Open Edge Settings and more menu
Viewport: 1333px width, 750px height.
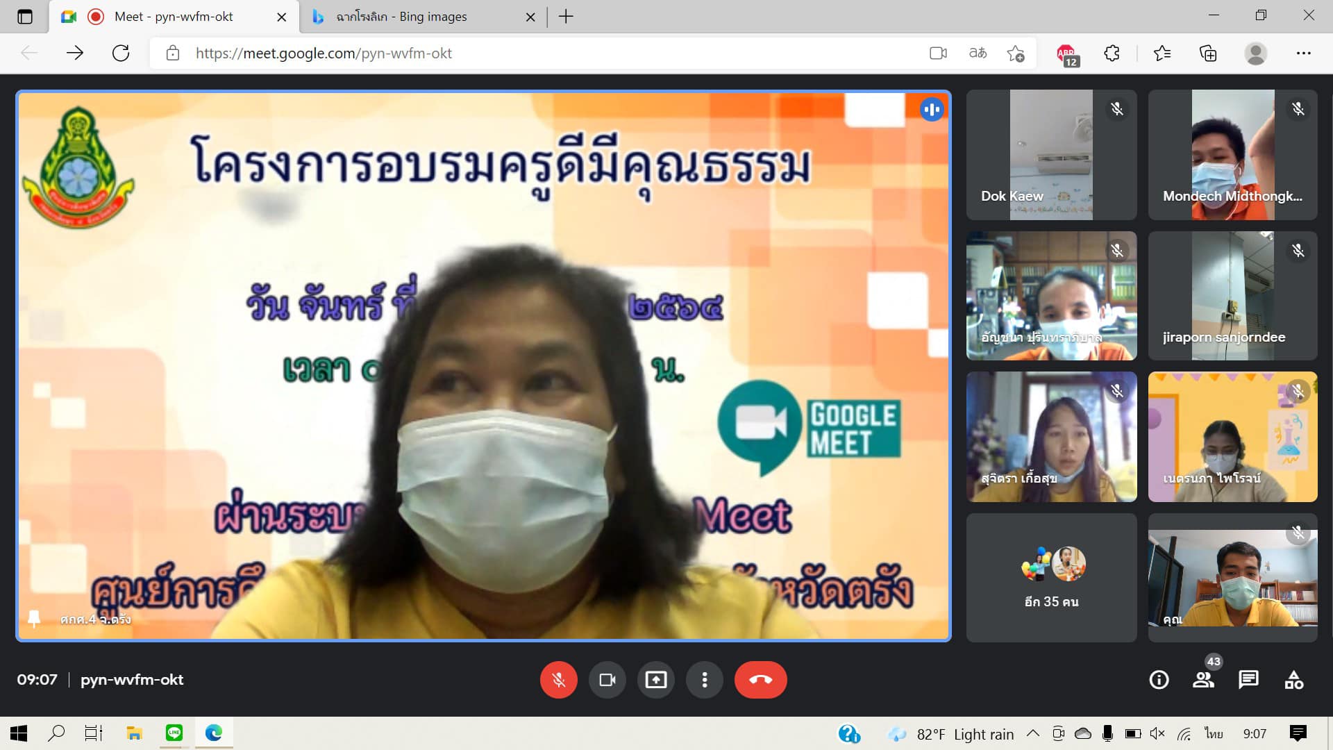1303,53
